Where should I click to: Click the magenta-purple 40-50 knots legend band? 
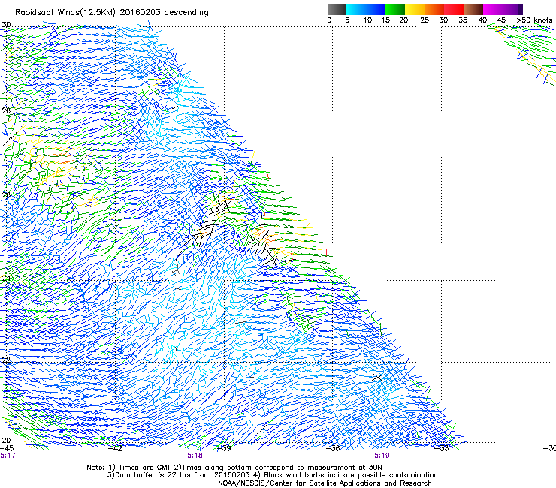pos(503,9)
